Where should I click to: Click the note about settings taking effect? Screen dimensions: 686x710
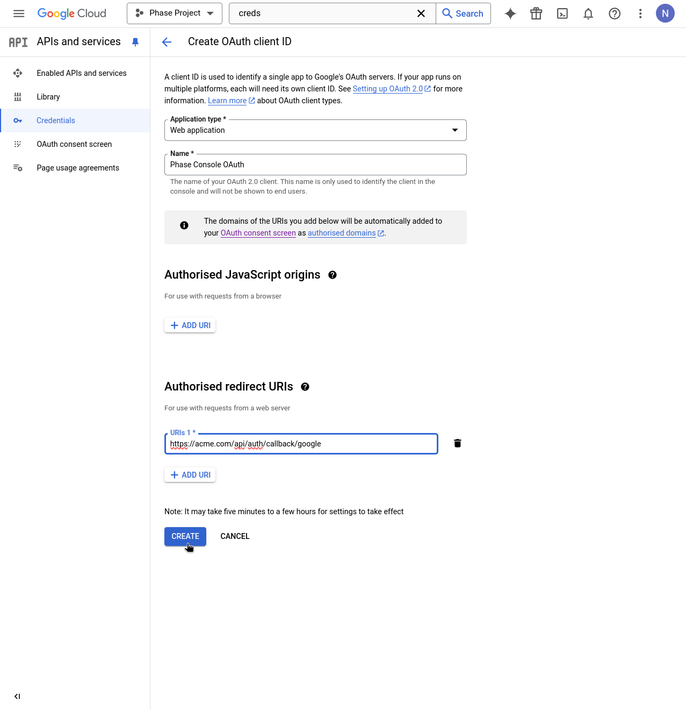point(284,512)
